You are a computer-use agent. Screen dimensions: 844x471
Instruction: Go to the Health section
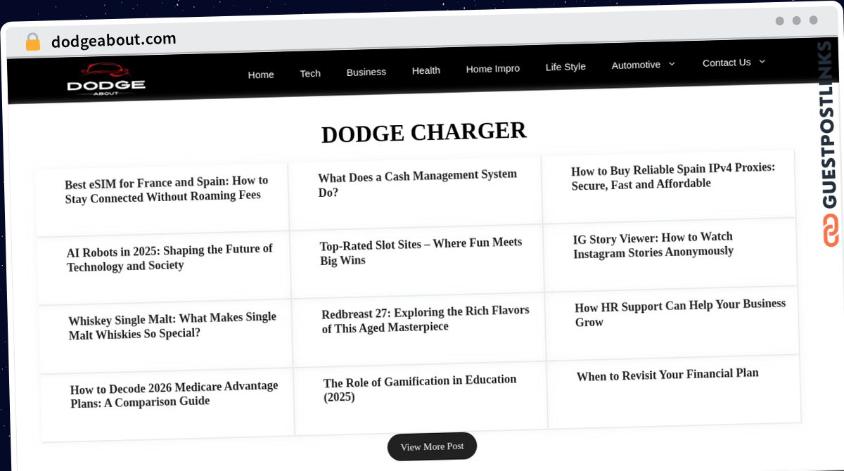426,70
